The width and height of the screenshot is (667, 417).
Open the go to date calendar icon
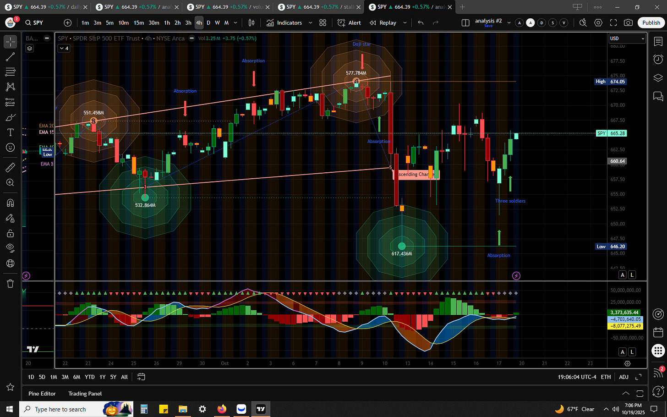141,377
